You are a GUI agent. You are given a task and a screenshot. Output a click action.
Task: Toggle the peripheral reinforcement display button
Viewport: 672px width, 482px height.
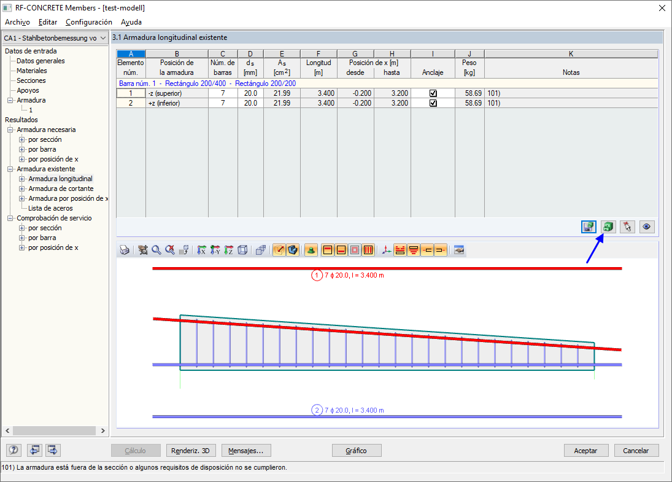point(355,250)
